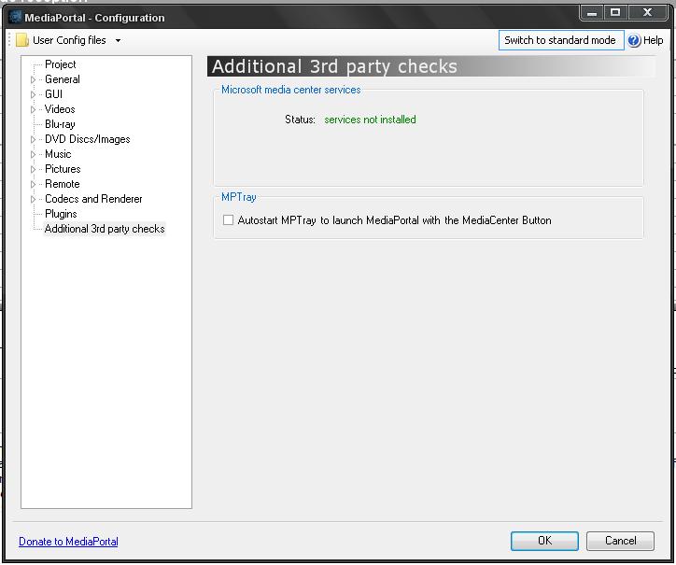The height and width of the screenshot is (565, 676).
Task: Click the Microsoft media center services group label
Action: [x=291, y=90]
